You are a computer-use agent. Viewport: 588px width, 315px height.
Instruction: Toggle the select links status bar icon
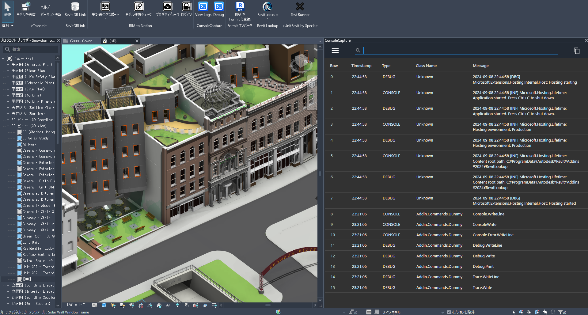point(513,312)
